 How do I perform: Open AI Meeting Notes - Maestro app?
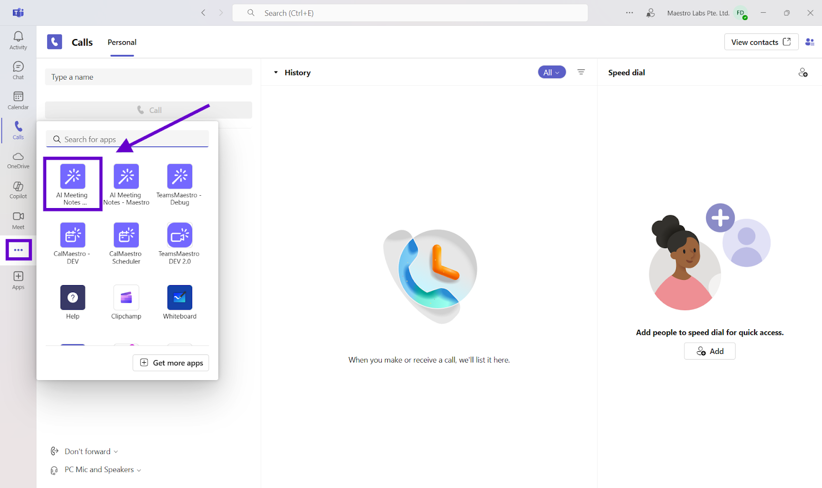(x=126, y=185)
